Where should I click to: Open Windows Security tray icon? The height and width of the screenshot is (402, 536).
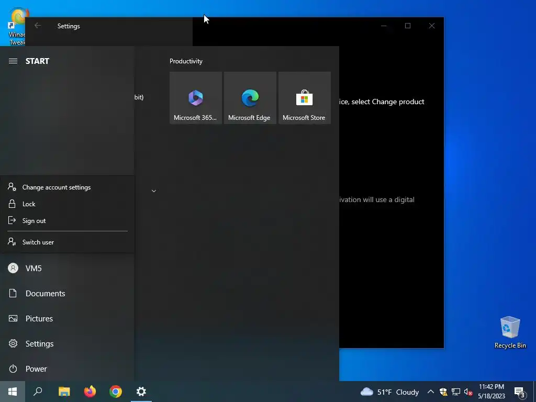(x=443, y=392)
